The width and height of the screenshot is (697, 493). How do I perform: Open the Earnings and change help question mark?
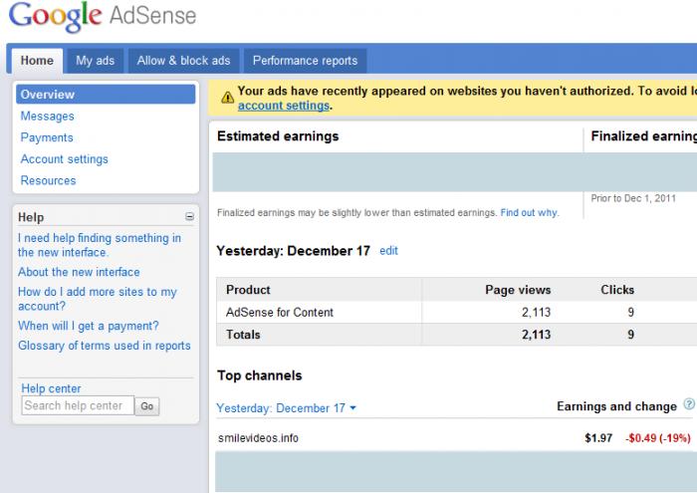(689, 404)
